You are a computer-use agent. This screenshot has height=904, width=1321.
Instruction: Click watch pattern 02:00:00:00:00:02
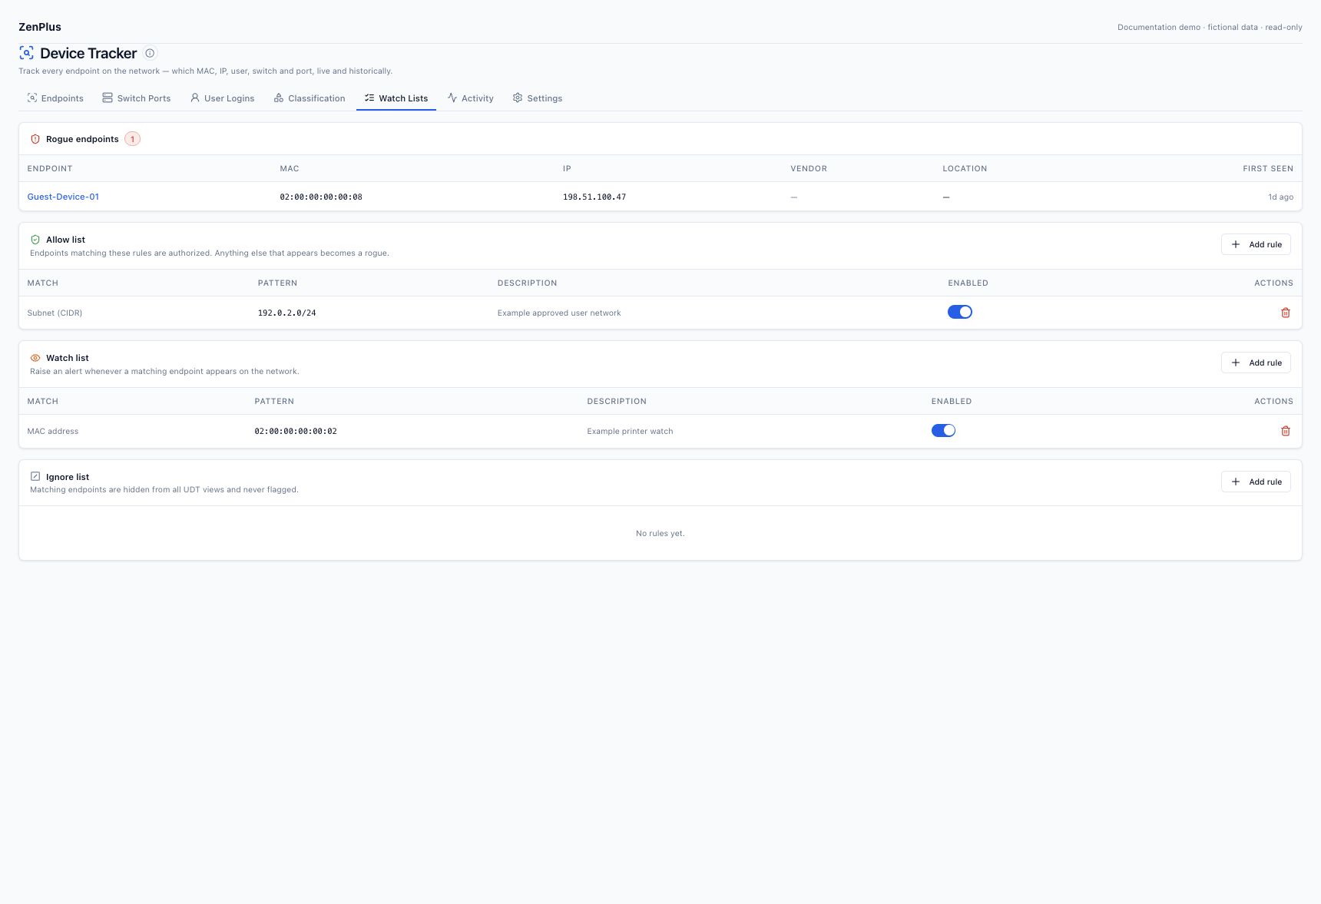click(296, 432)
